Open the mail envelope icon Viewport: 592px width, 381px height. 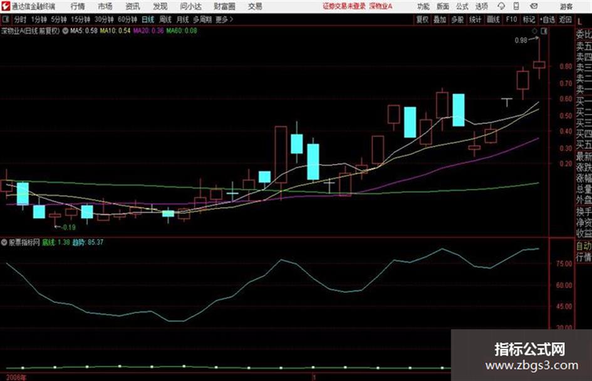534,6
